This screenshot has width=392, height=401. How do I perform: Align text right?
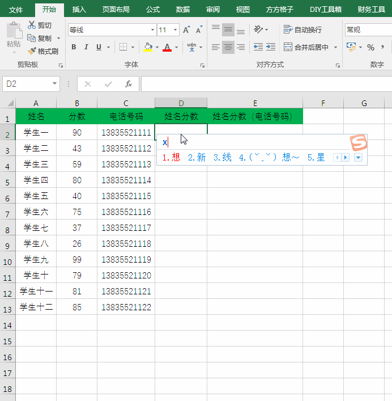pos(241,47)
